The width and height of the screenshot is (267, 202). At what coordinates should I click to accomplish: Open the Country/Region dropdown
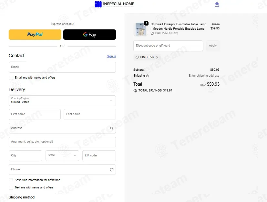tap(62, 101)
